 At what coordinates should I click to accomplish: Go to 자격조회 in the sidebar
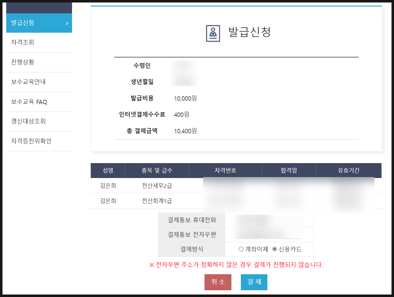pyautogui.click(x=23, y=42)
